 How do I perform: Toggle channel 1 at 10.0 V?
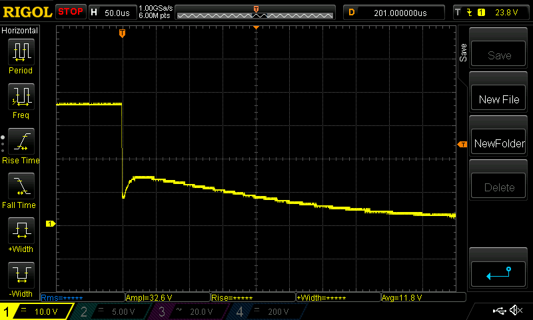click(36, 311)
